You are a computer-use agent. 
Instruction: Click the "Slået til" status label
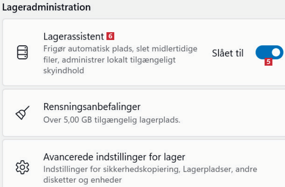click(x=228, y=53)
